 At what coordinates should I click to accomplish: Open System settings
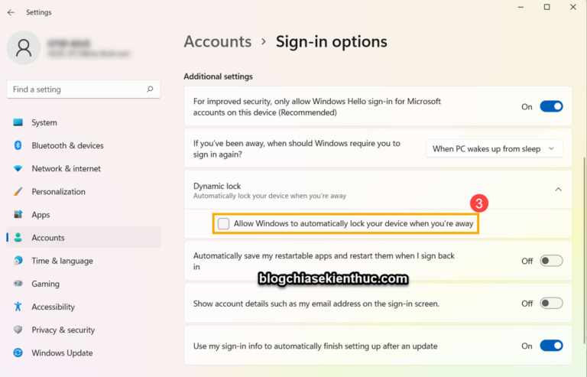pyautogui.click(x=83, y=122)
